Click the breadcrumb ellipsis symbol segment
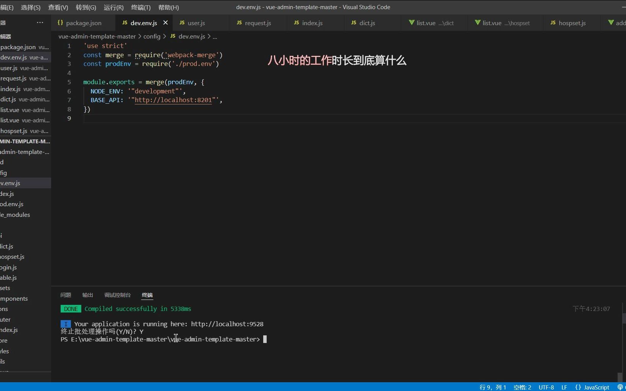Image resolution: width=626 pixels, height=391 pixels. (x=215, y=37)
